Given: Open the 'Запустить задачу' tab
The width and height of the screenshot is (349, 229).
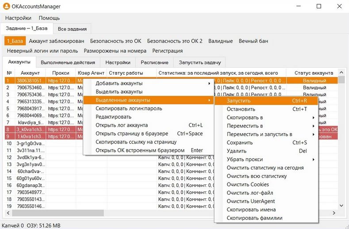Looking at the screenshot, I should (x=199, y=62).
